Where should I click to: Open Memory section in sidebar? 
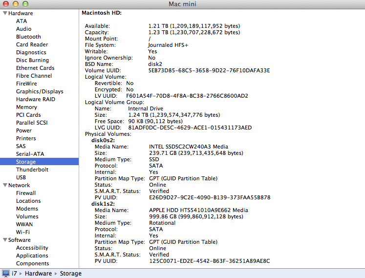click(26, 107)
